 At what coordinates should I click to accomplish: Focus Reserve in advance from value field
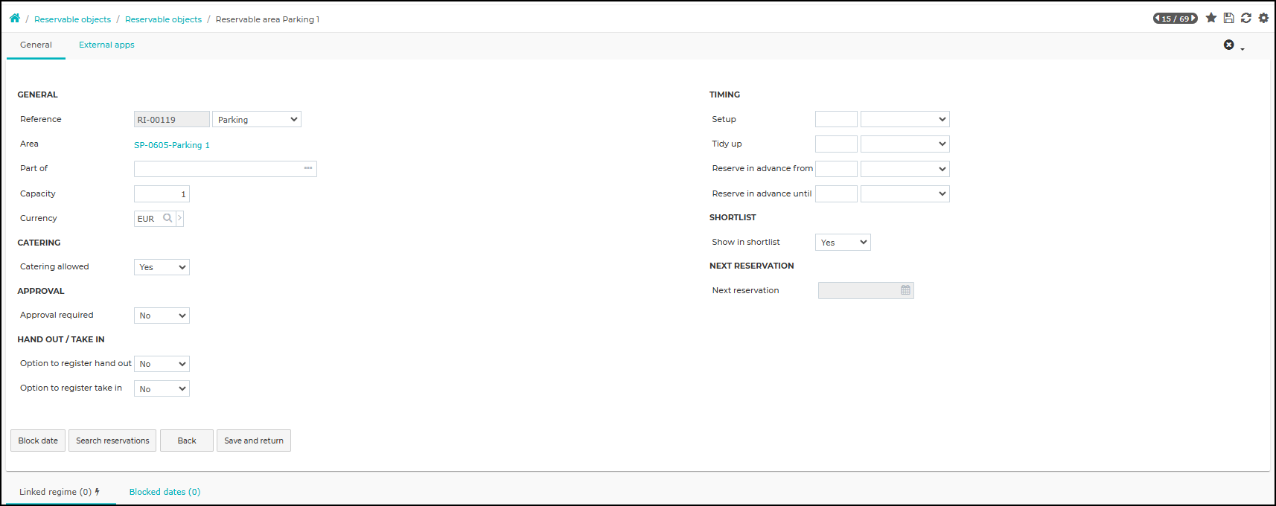click(x=836, y=169)
